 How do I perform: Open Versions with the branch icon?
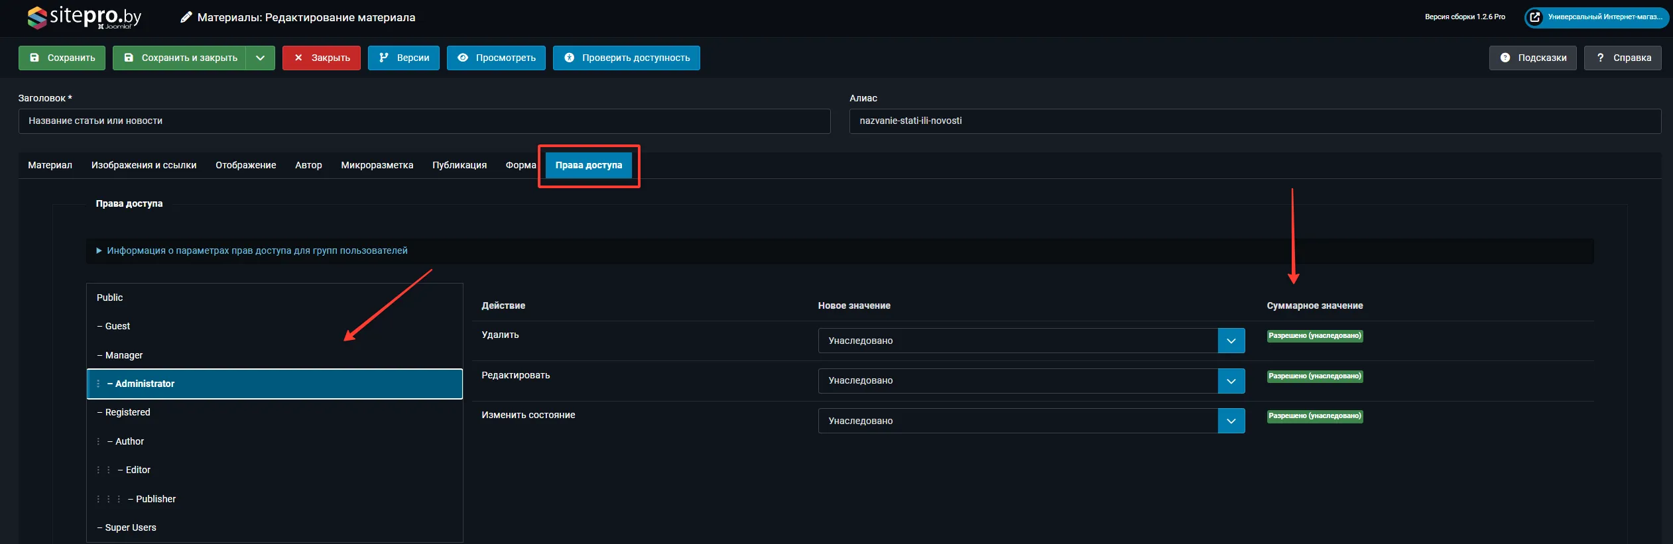403,58
